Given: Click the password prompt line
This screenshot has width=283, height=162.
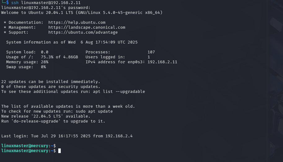Looking at the screenshot, I should coord(46,8).
